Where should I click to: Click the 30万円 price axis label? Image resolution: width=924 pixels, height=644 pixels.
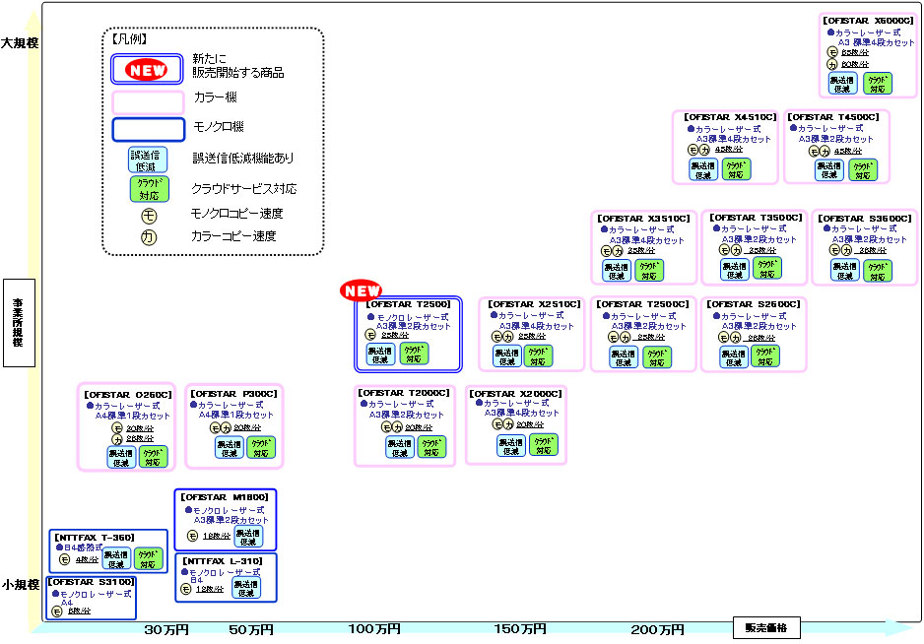(x=166, y=630)
